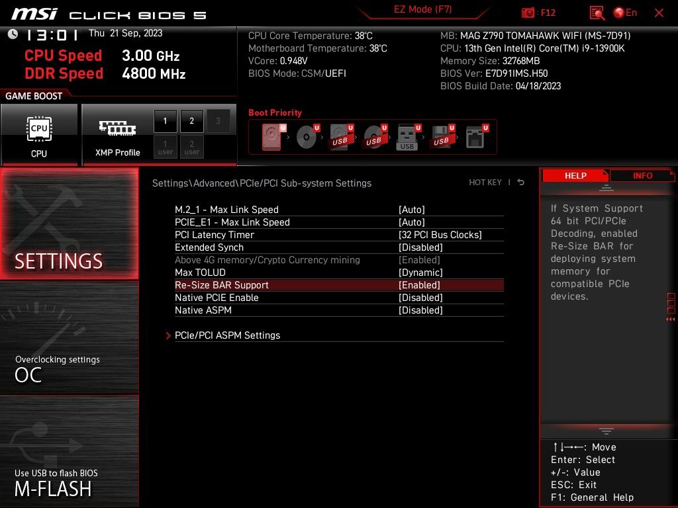The image size is (678, 508).
Task: Select the USB key boot device icon
Action: click(409, 137)
